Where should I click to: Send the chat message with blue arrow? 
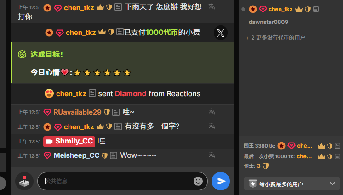point(221,181)
